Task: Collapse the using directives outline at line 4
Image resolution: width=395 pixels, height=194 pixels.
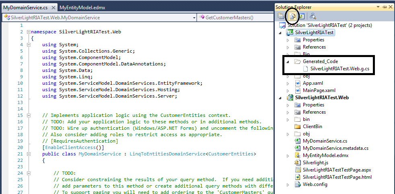Action: click(x=29, y=45)
